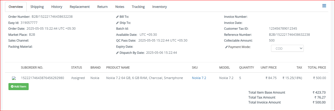Click the Payment Mode pencil icon
335x111 pixels.
coord(226,47)
